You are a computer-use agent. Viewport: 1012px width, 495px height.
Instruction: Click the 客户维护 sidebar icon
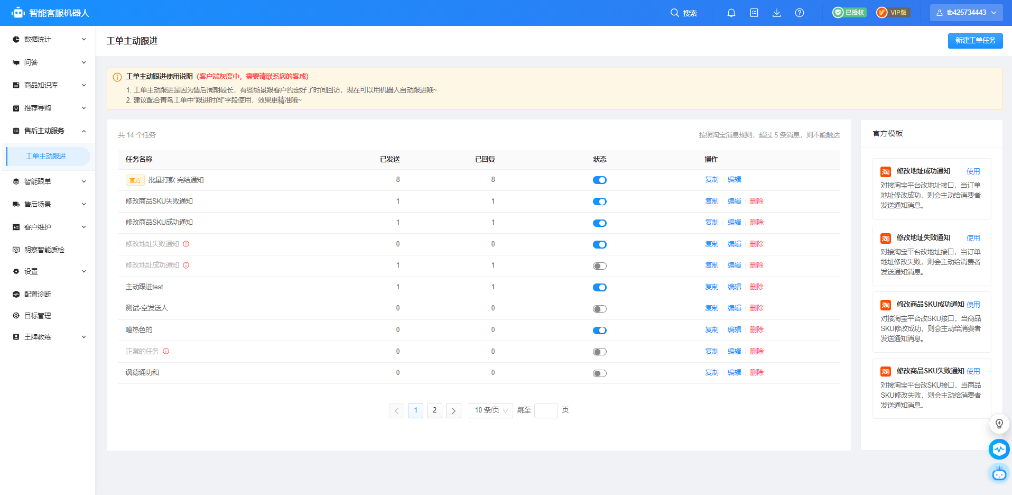pyautogui.click(x=16, y=227)
